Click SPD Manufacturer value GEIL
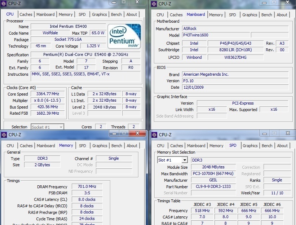The width and height of the screenshot is (296, 225). (213, 180)
